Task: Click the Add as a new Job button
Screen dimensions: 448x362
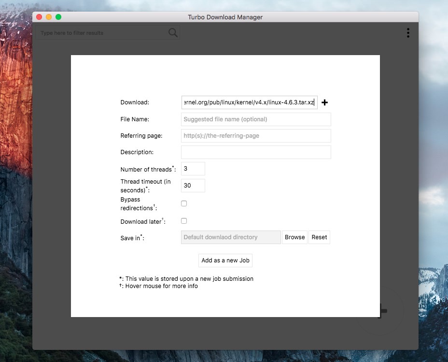Action: pyautogui.click(x=225, y=261)
